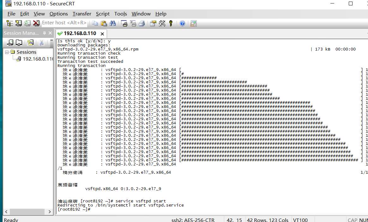Open the Help menu
This screenshot has height=222, width=368.
(161, 14)
